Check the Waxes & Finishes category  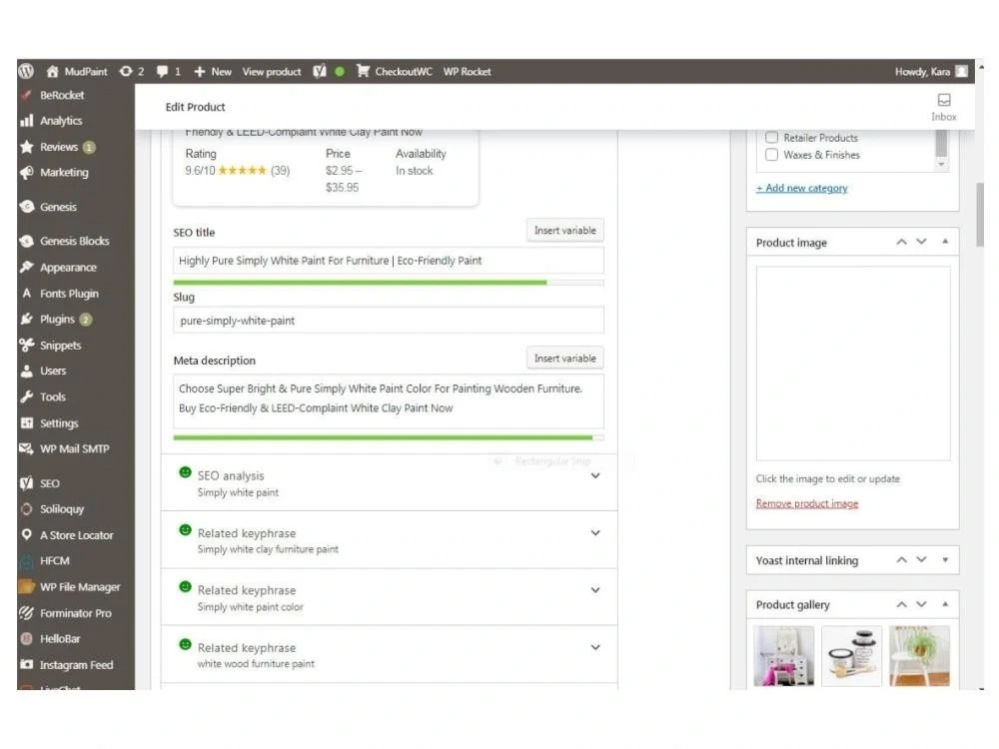pos(771,155)
